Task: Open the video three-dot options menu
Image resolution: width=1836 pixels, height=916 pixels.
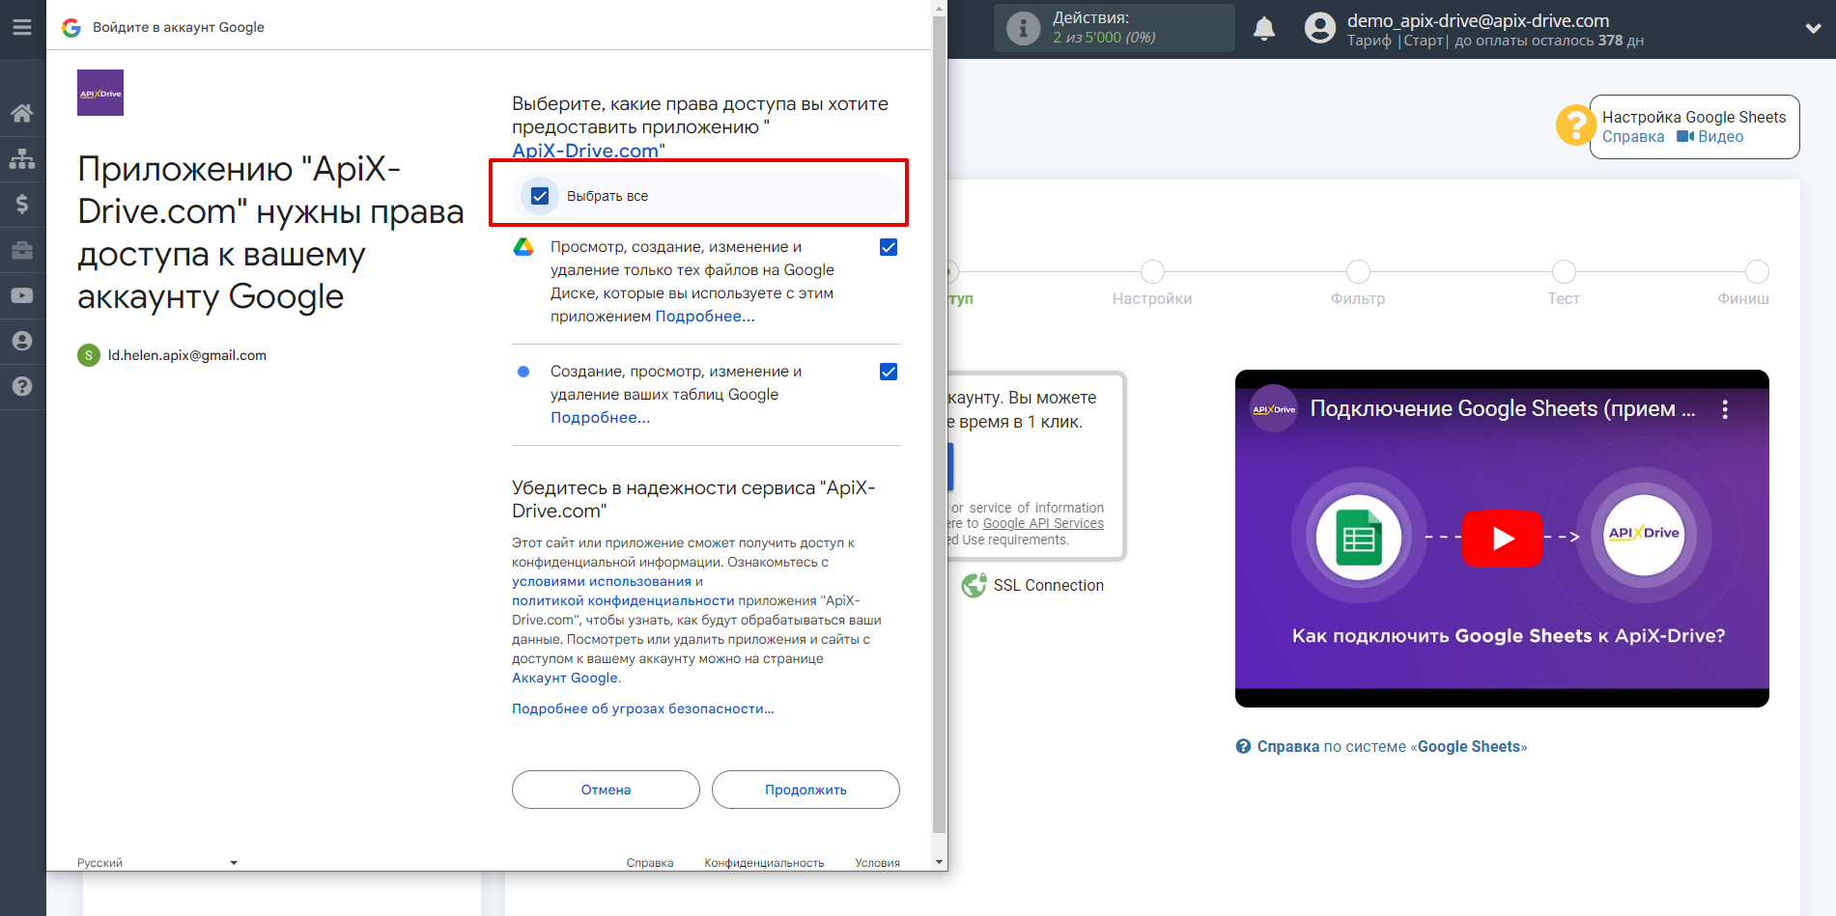Action: tap(1725, 409)
